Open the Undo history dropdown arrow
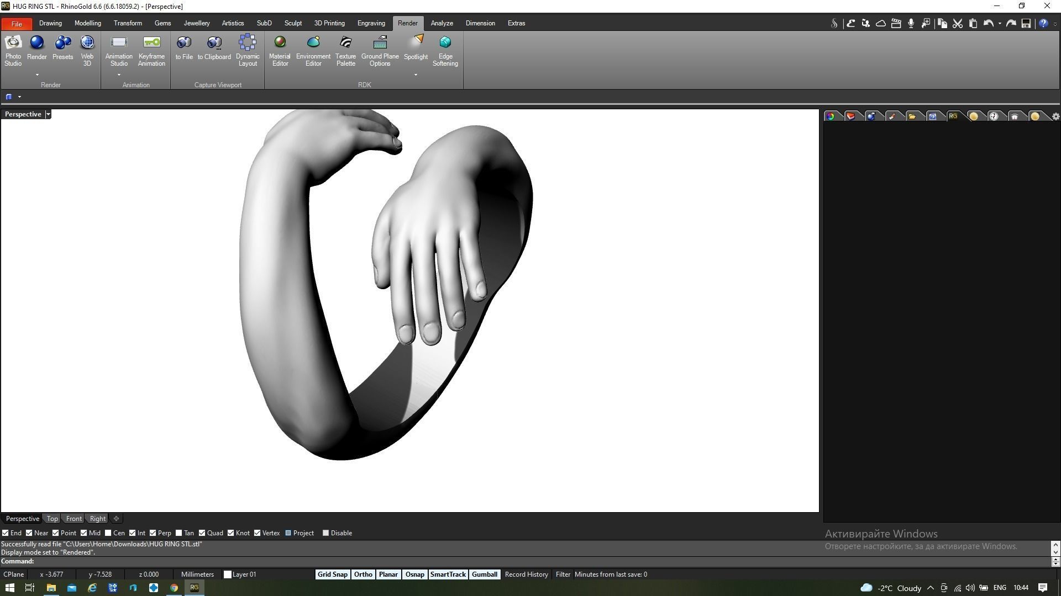 coord(999,23)
